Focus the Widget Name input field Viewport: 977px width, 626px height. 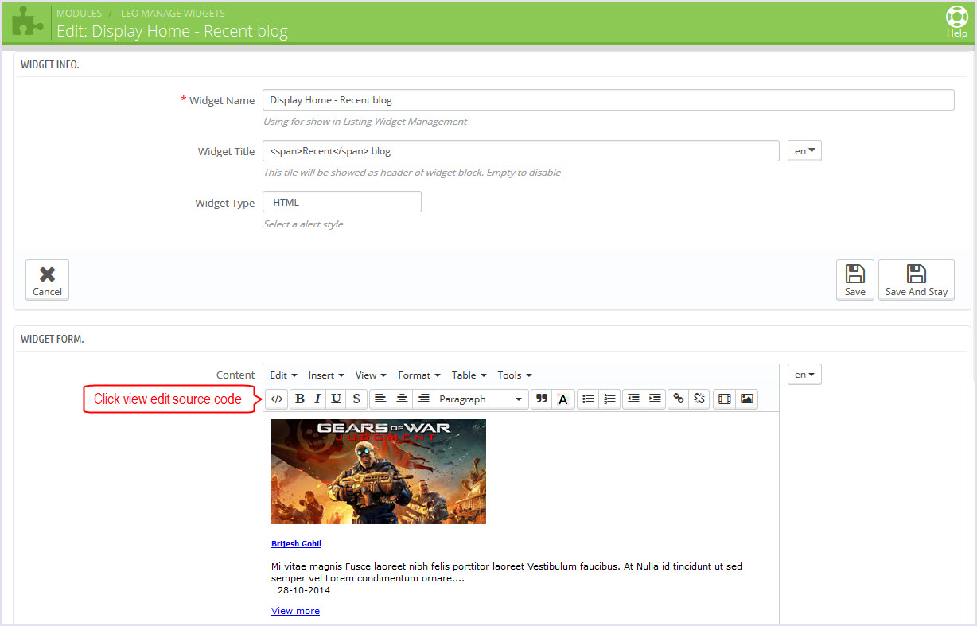pyautogui.click(x=609, y=100)
